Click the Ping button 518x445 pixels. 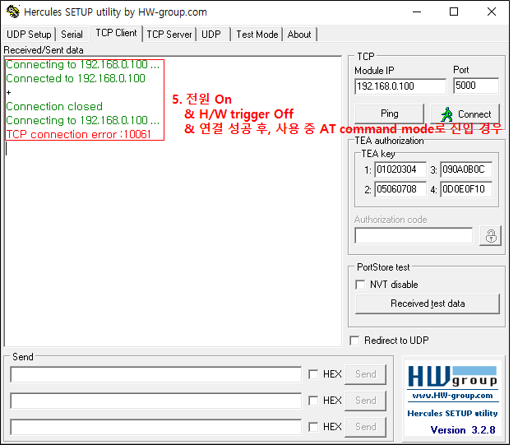(x=389, y=114)
